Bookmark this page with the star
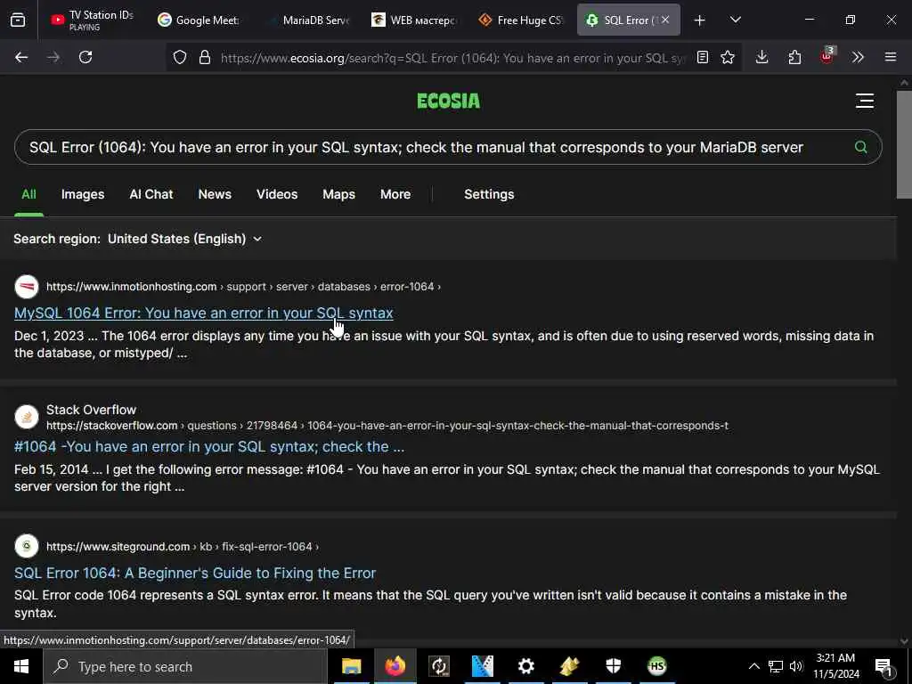The image size is (912, 684). point(728,57)
